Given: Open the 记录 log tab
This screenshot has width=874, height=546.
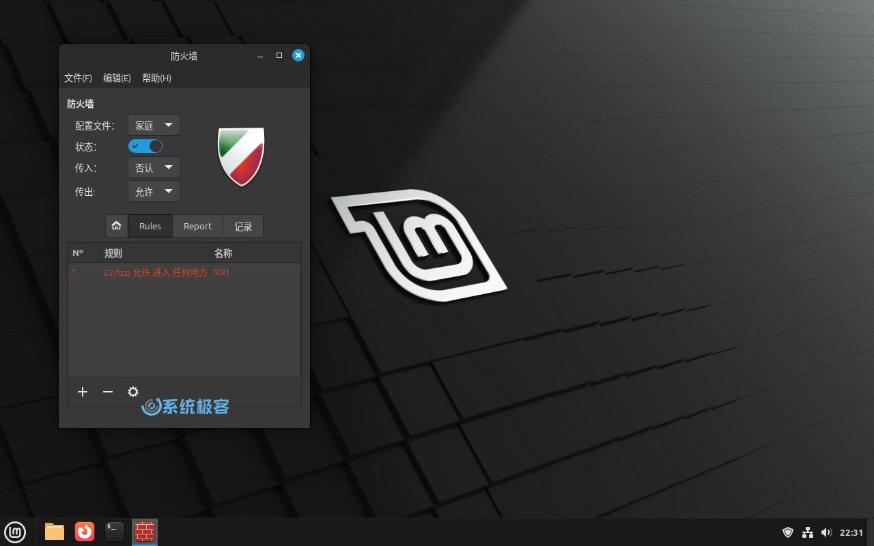Looking at the screenshot, I should tap(243, 226).
